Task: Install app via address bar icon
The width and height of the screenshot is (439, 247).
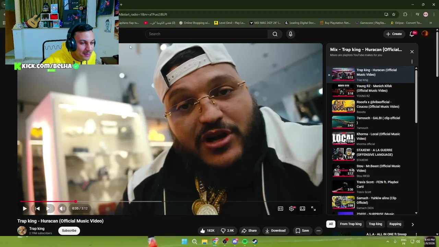Action: click(386, 14)
